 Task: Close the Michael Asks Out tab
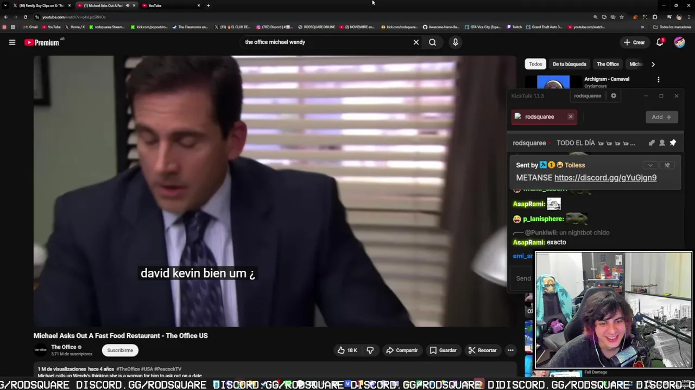click(134, 5)
